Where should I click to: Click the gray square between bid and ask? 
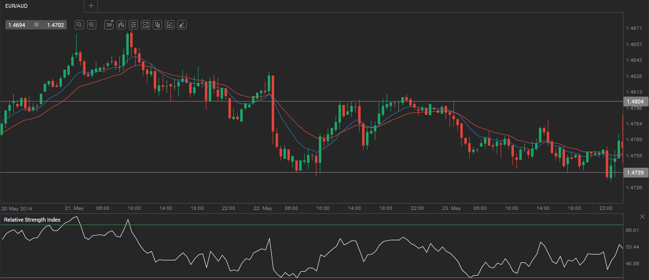[36, 25]
